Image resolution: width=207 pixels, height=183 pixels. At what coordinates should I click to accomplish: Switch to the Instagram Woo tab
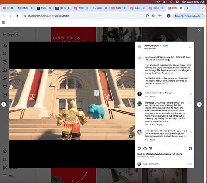click(x=81, y=8)
